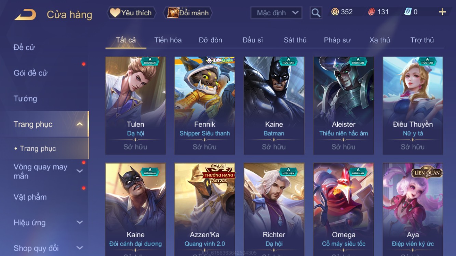Click the red ruby currency icon
Viewport: 456px width, 256px height.
(x=371, y=12)
